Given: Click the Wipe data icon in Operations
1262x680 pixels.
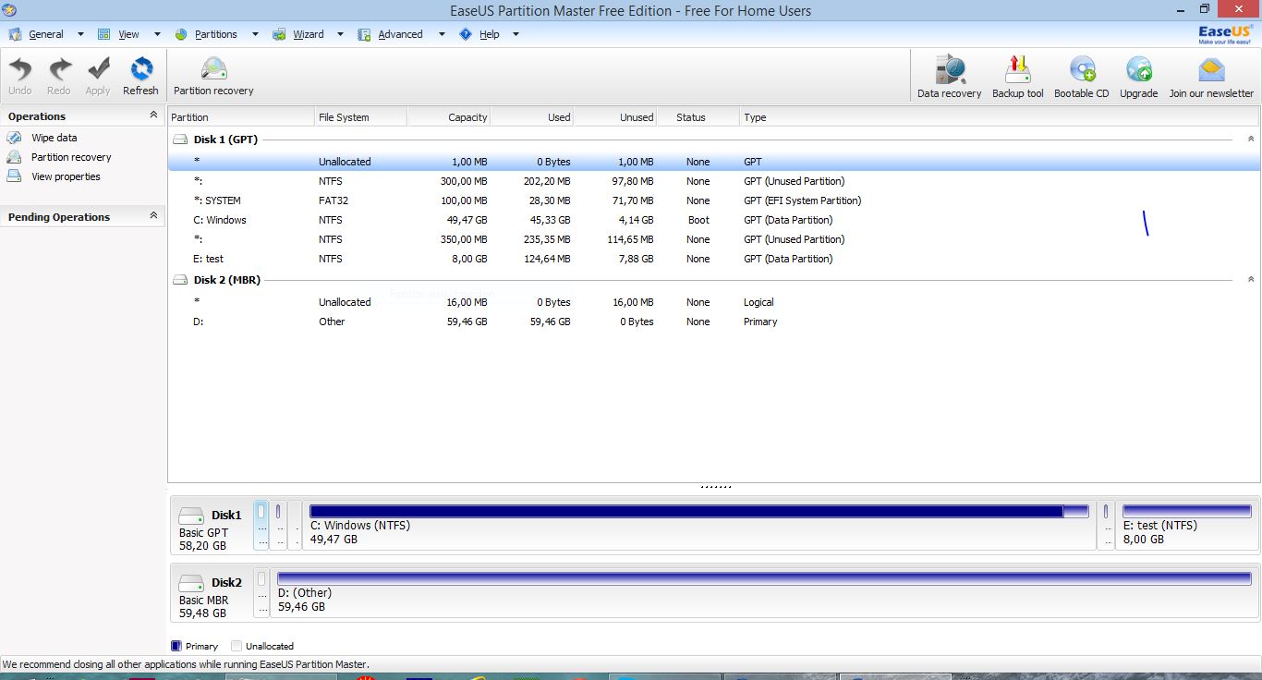Looking at the screenshot, I should (14, 138).
